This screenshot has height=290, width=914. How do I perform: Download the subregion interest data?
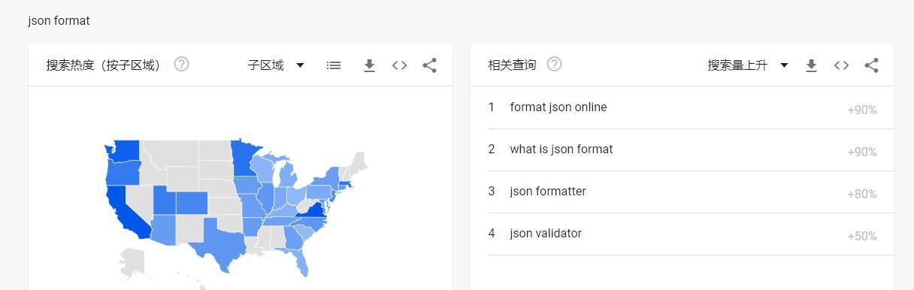369,65
